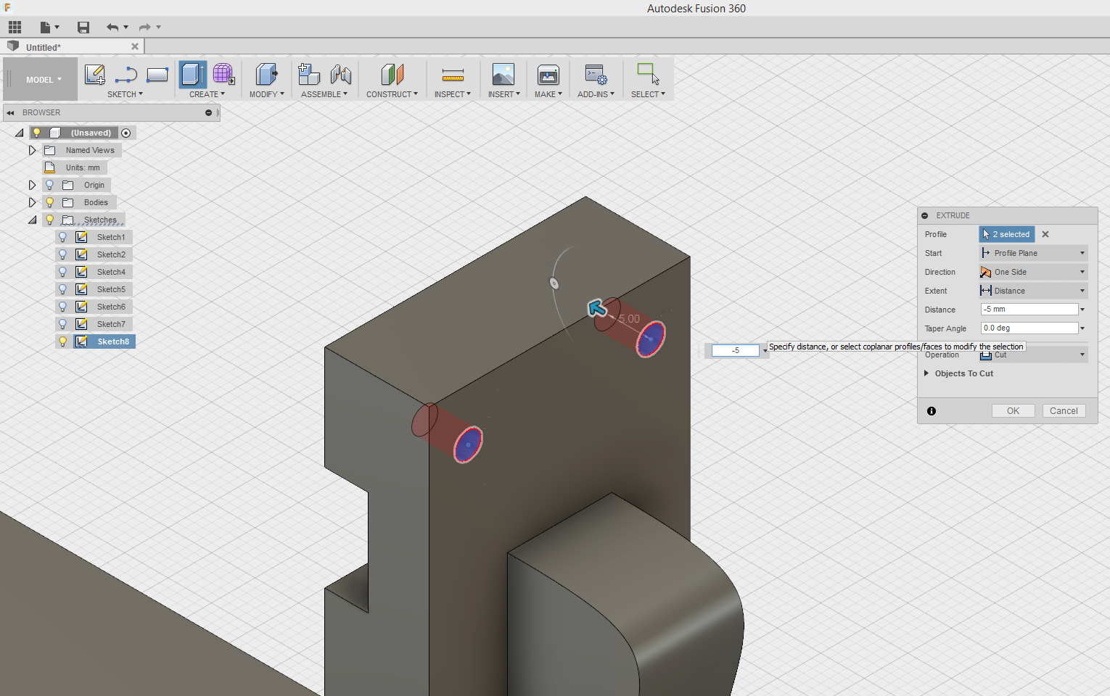Screen dimensions: 1110x696
Task: Click the Select tool icon
Action: pos(648,74)
